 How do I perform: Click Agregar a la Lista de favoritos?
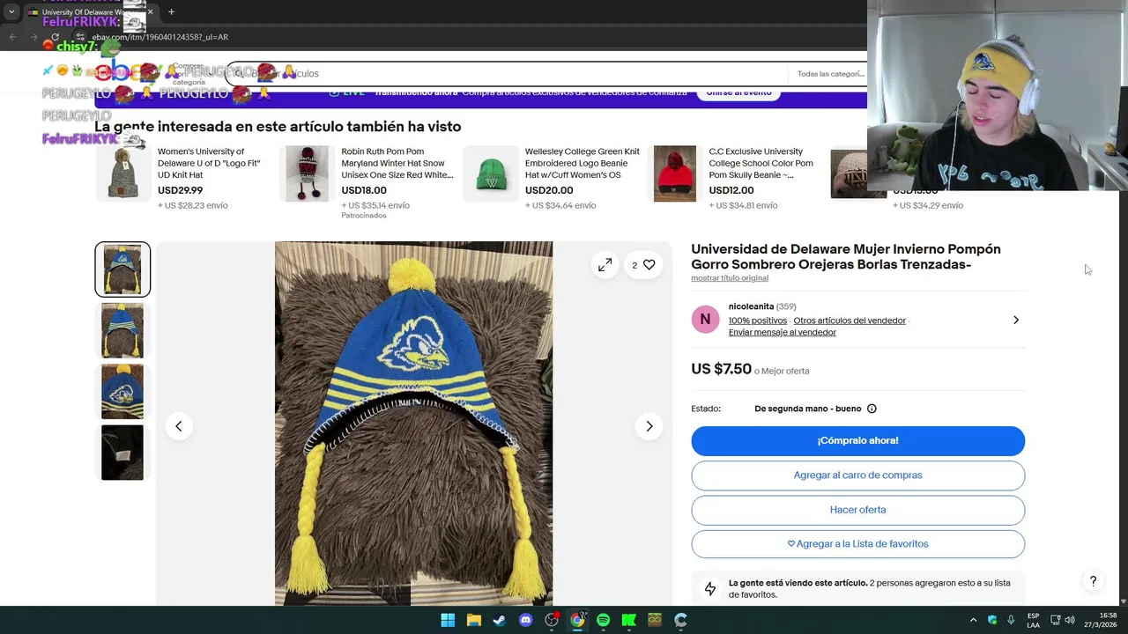point(857,544)
